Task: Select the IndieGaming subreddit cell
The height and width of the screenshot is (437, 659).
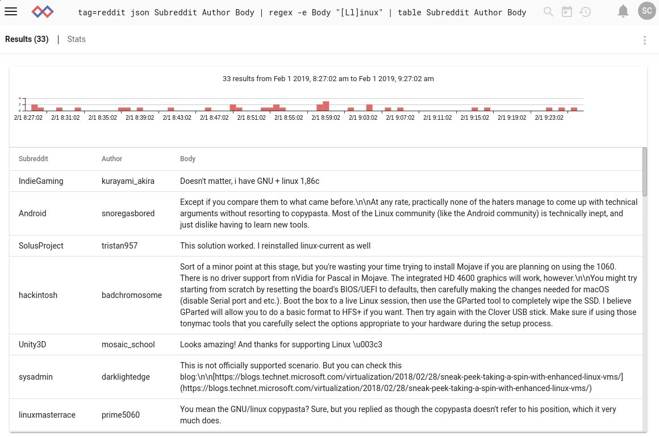Action: tap(41, 181)
